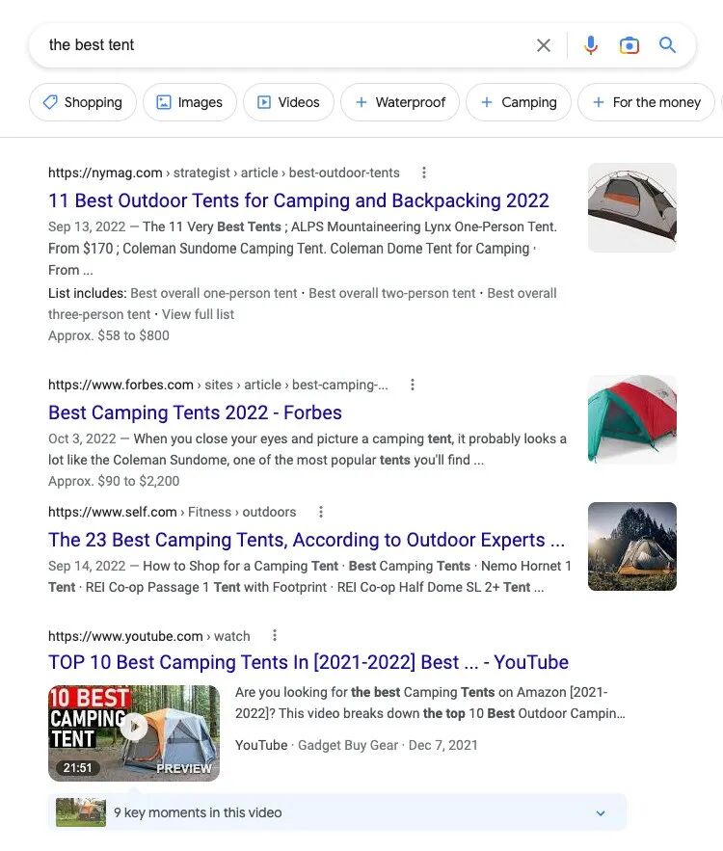Click the 21:51 video duration badge

click(78, 767)
